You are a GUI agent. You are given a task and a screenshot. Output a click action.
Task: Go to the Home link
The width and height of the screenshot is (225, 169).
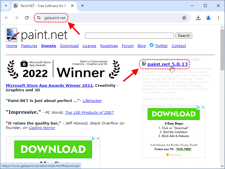[12, 46]
